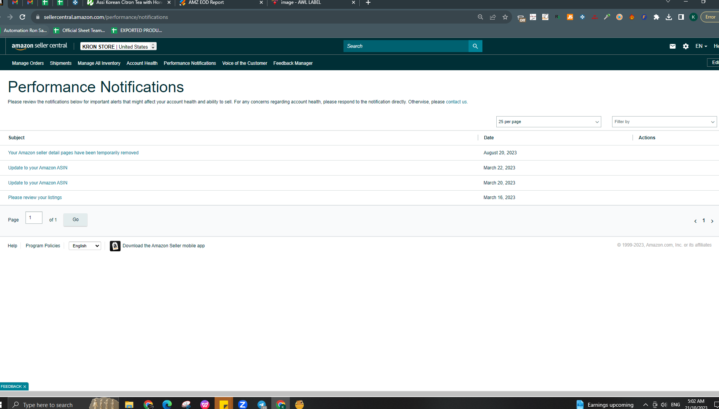719x409 pixels.
Task: Open the 'Earnings upcoming' taskbar widget
Action: 605,405
